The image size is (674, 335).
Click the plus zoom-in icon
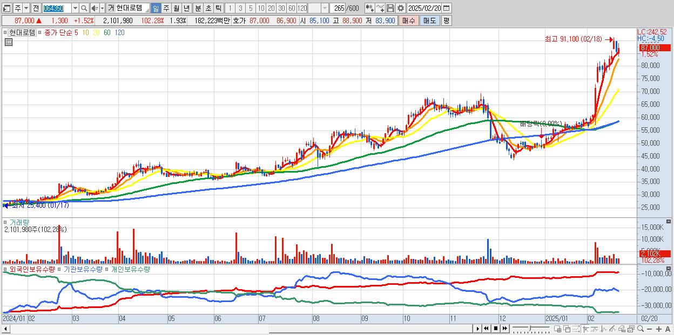point(658,329)
